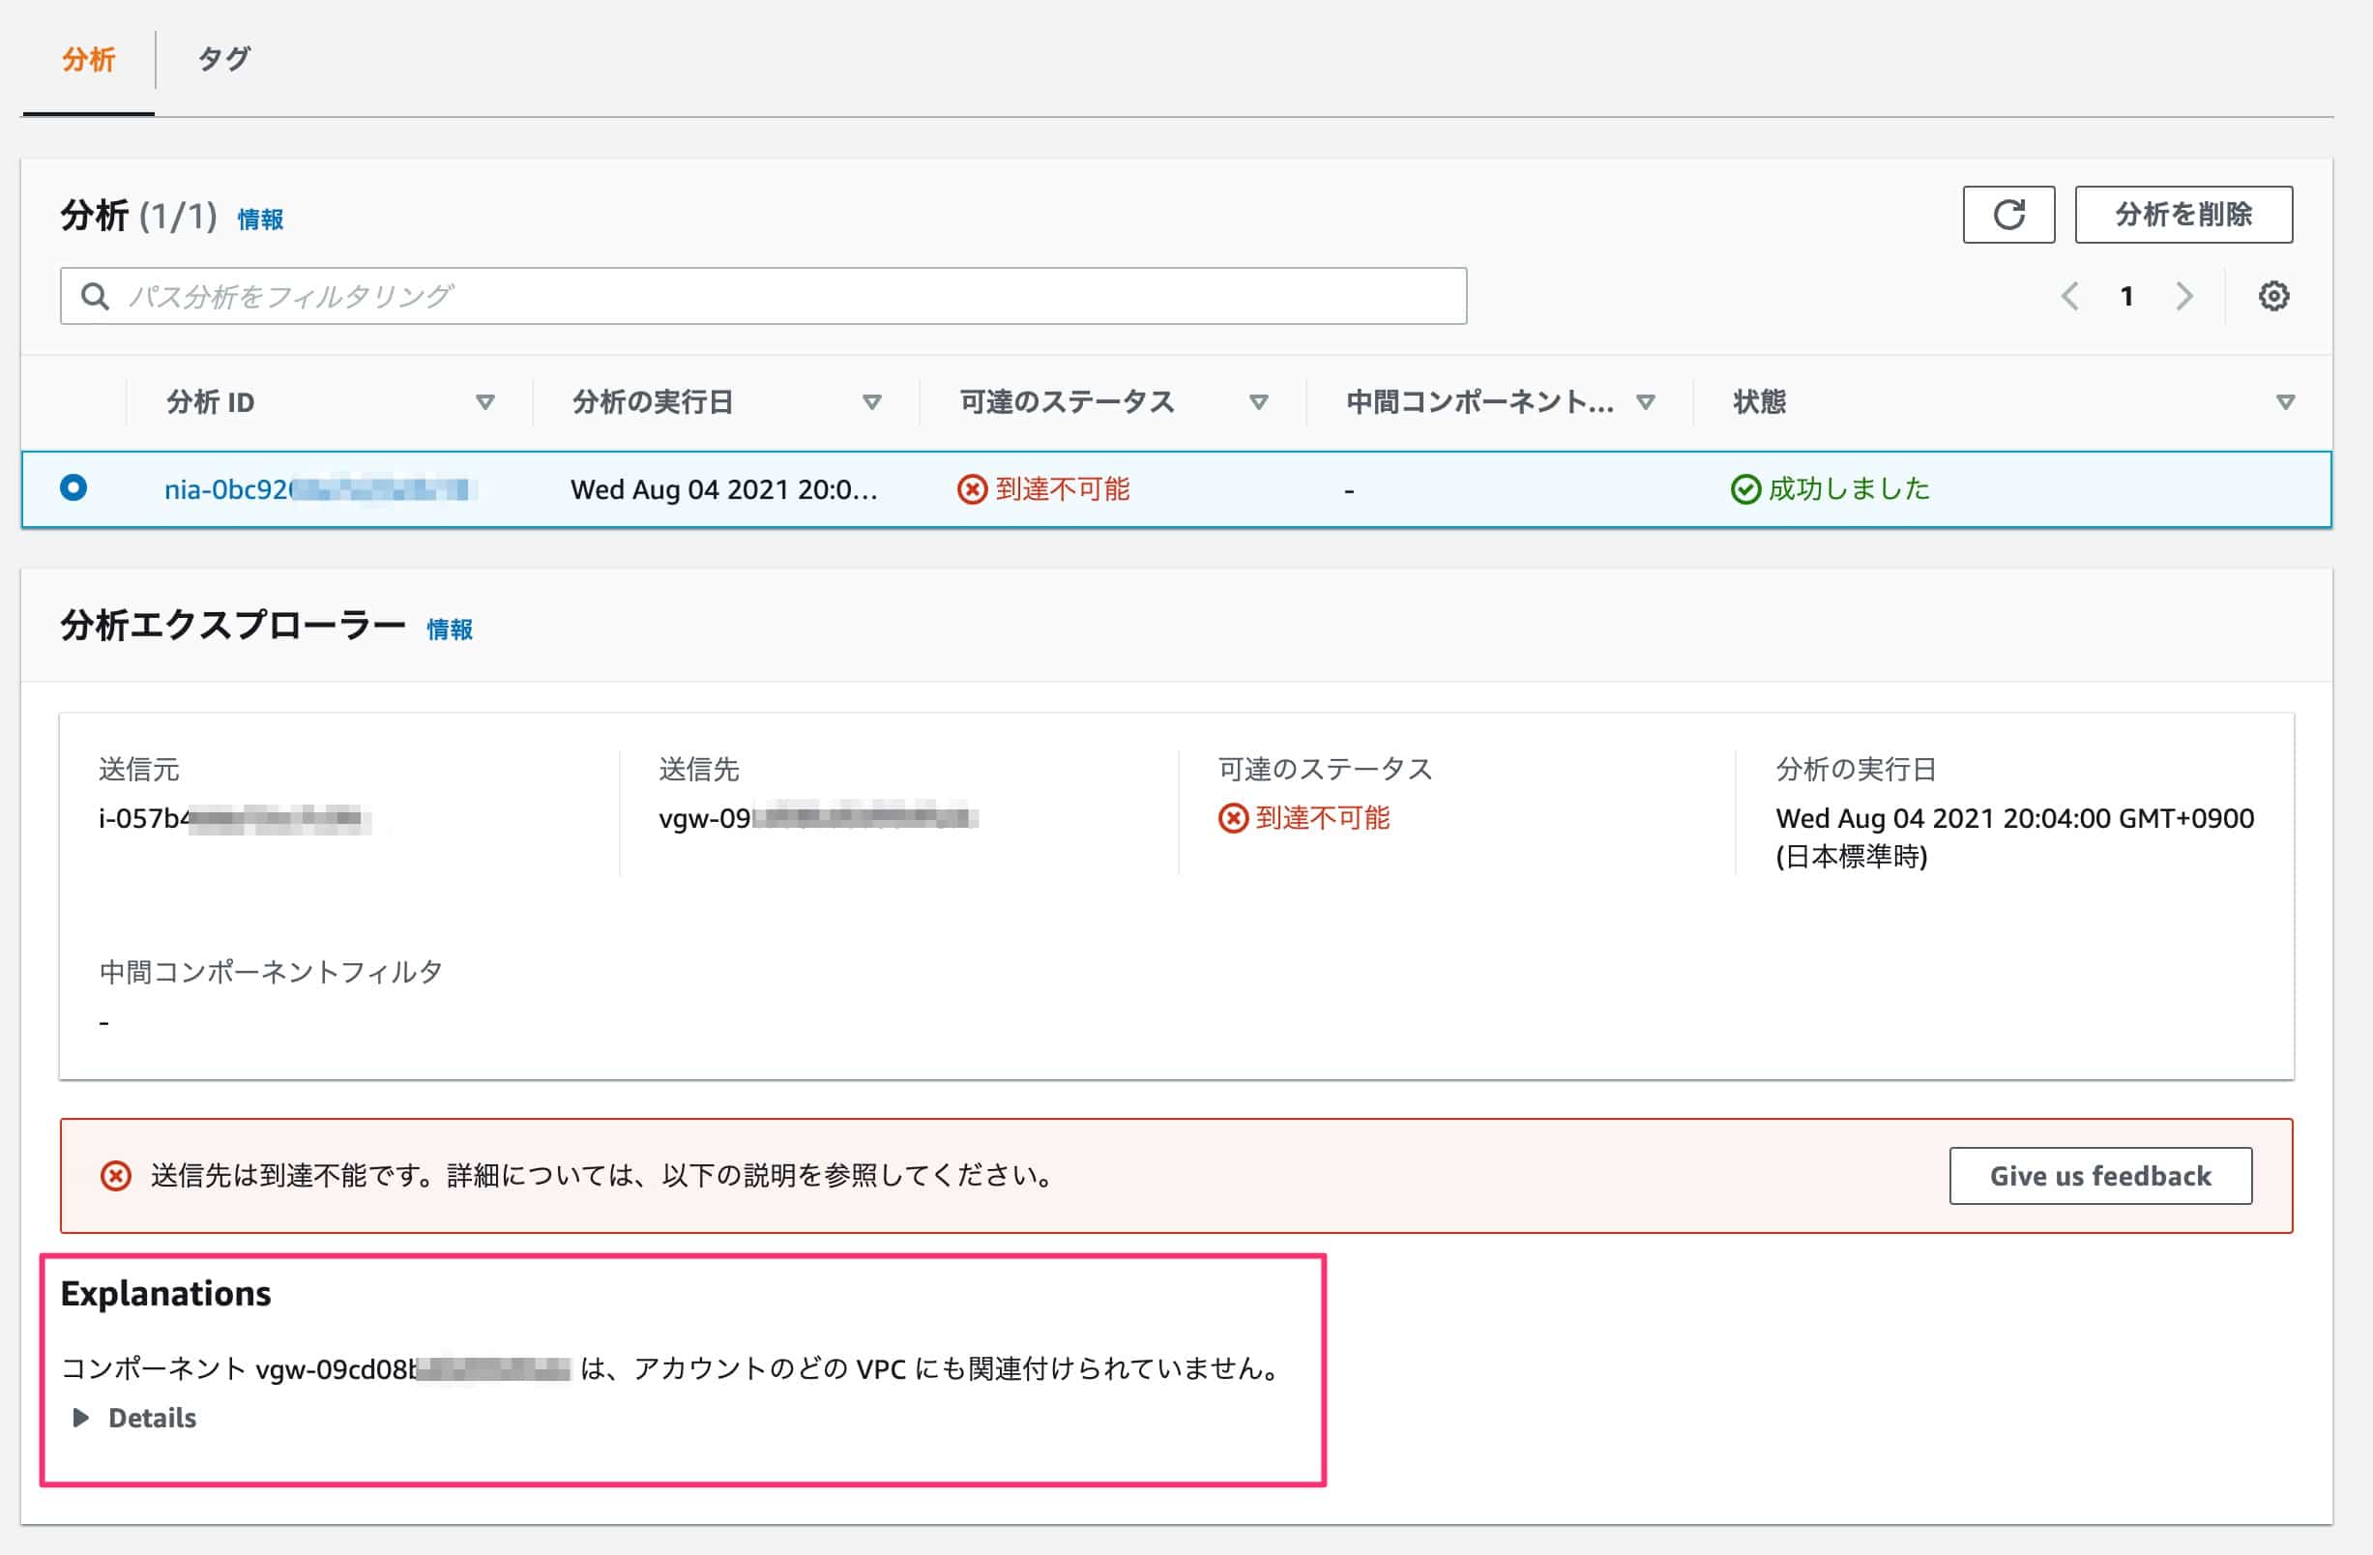Screen dimensions: 2373x1555
Task: Click the Give us feedback button
Action: [x=2099, y=1176]
